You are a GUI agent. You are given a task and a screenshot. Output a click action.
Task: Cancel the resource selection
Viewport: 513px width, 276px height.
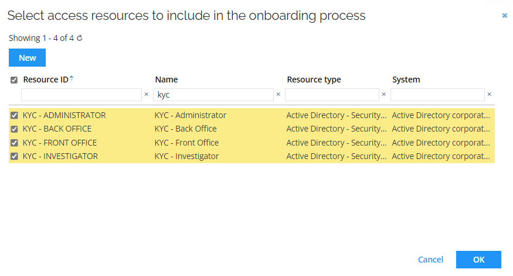[430, 260]
